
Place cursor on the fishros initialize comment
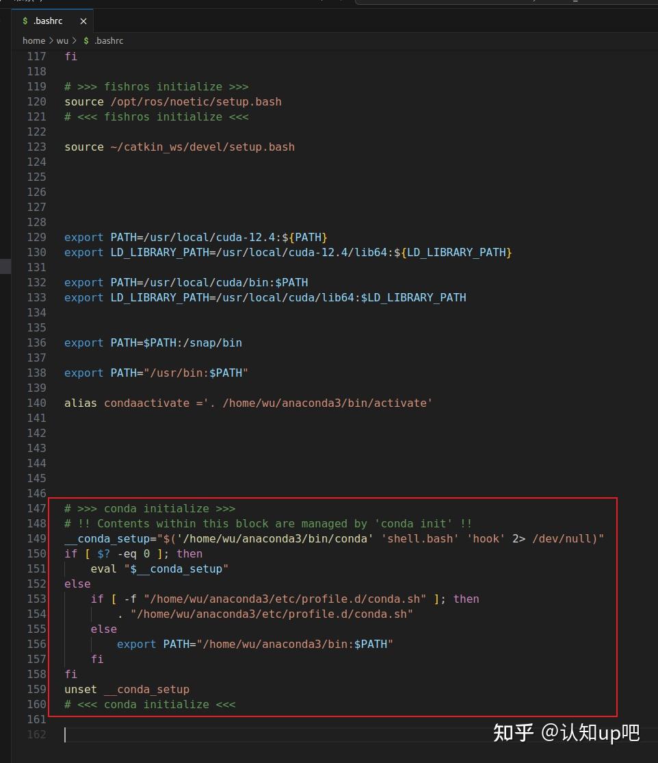point(156,86)
